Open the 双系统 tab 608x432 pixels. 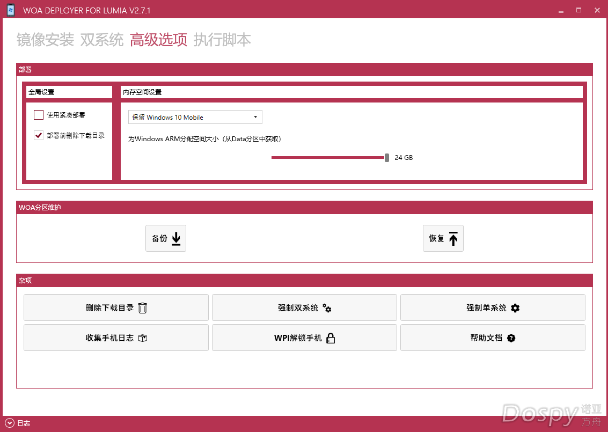pyautogui.click(x=102, y=40)
